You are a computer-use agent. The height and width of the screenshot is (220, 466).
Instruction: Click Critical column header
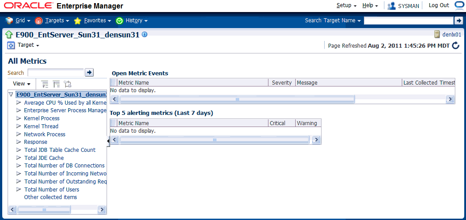pos(282,123)
